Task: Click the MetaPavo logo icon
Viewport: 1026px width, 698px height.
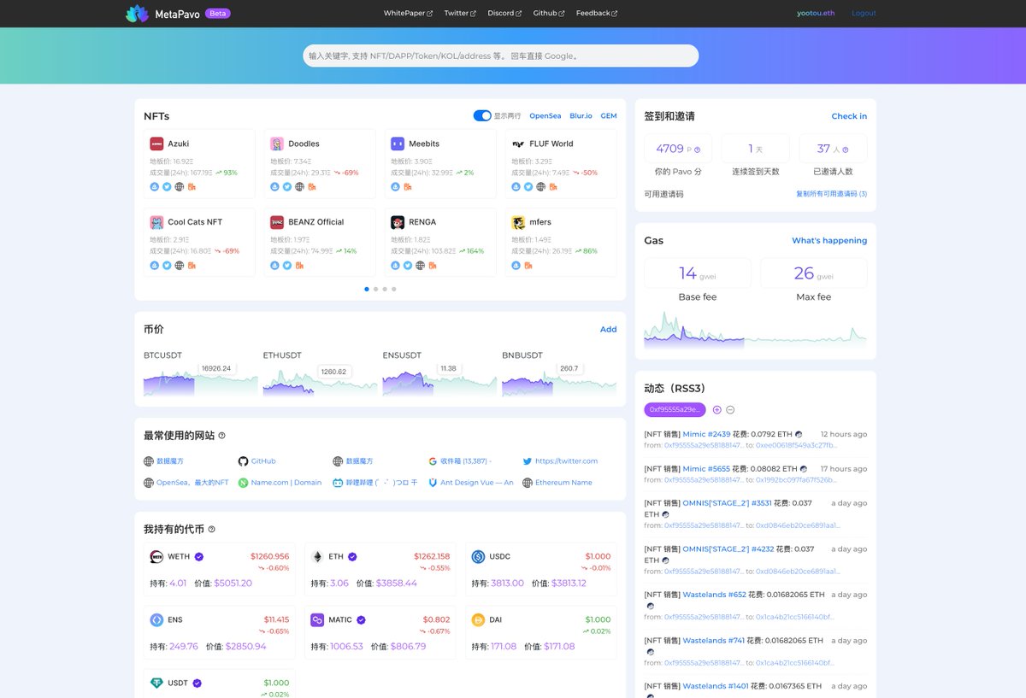Action: click(x=137, y=13)
